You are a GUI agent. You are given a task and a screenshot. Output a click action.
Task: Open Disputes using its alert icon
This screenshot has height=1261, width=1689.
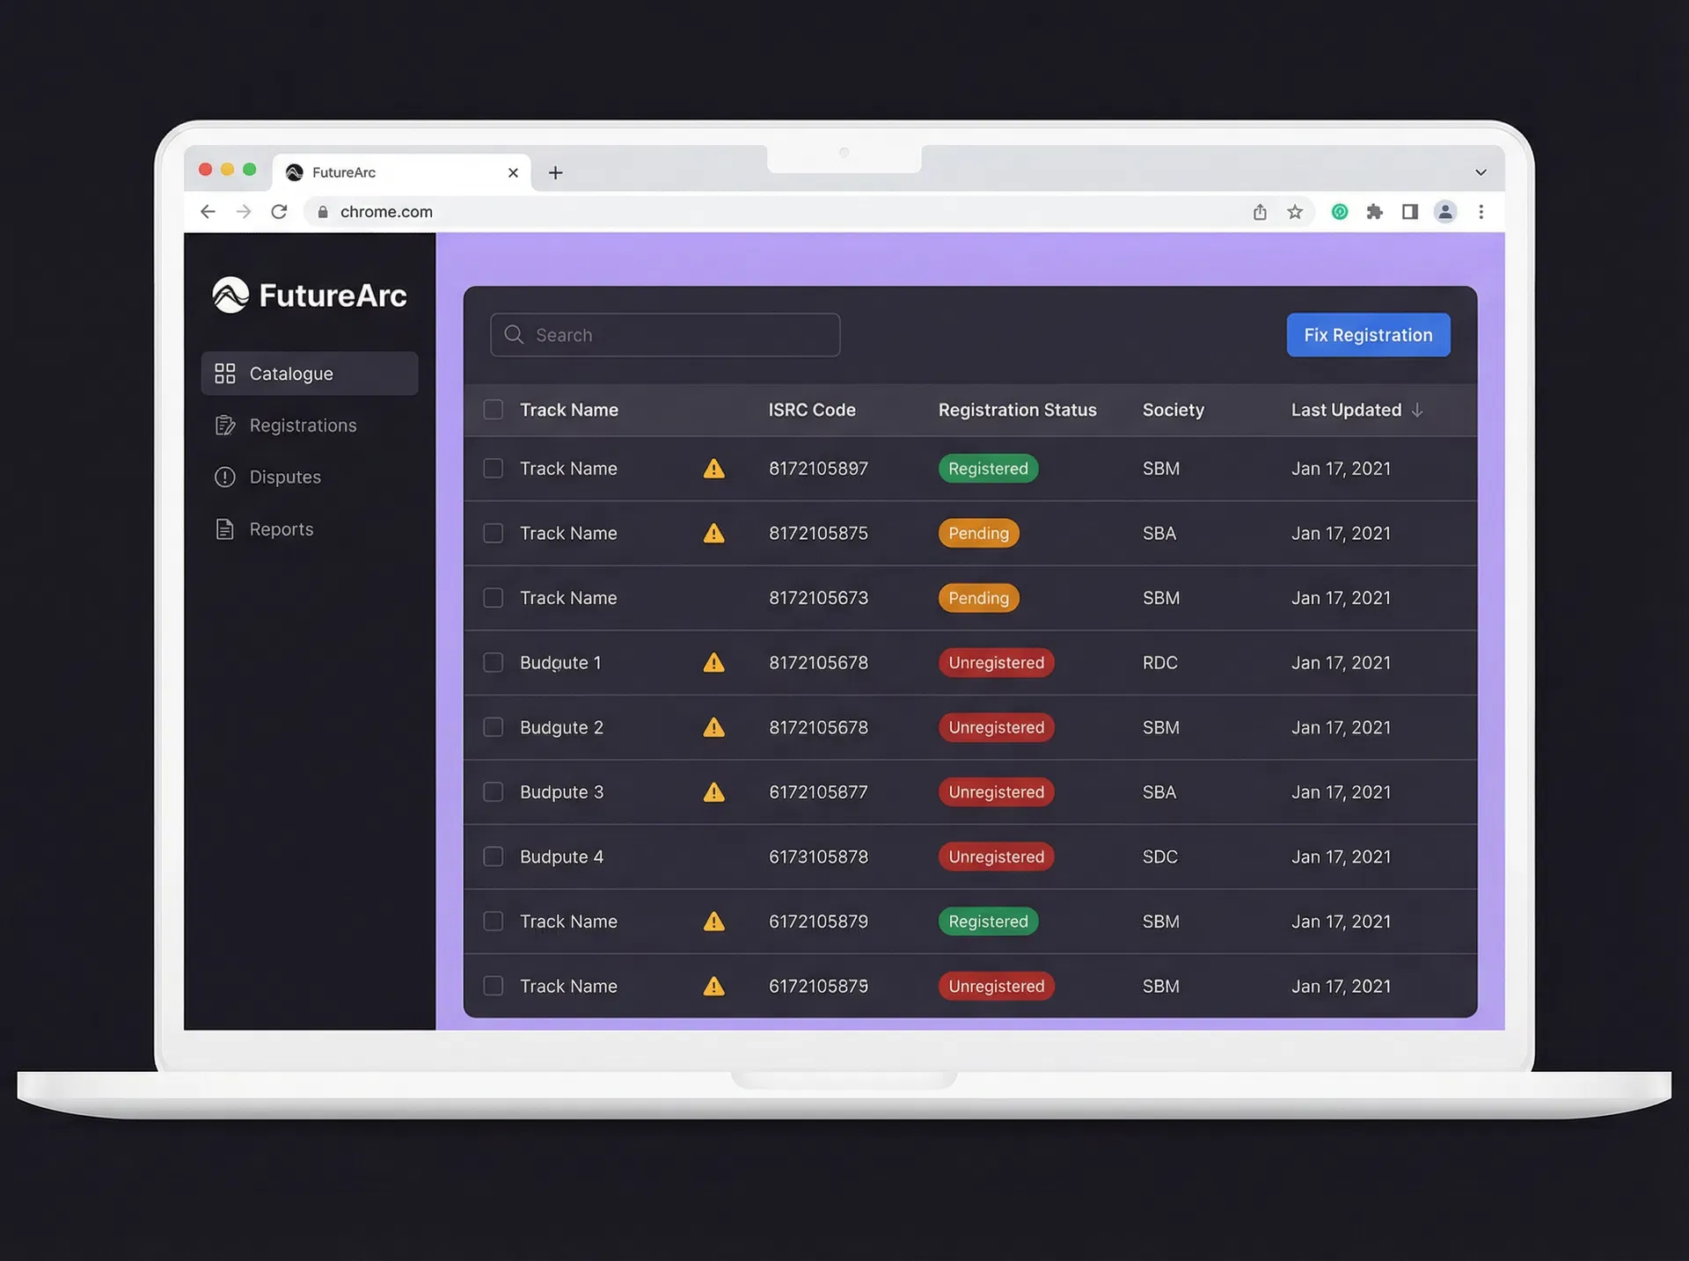point(225,477)
